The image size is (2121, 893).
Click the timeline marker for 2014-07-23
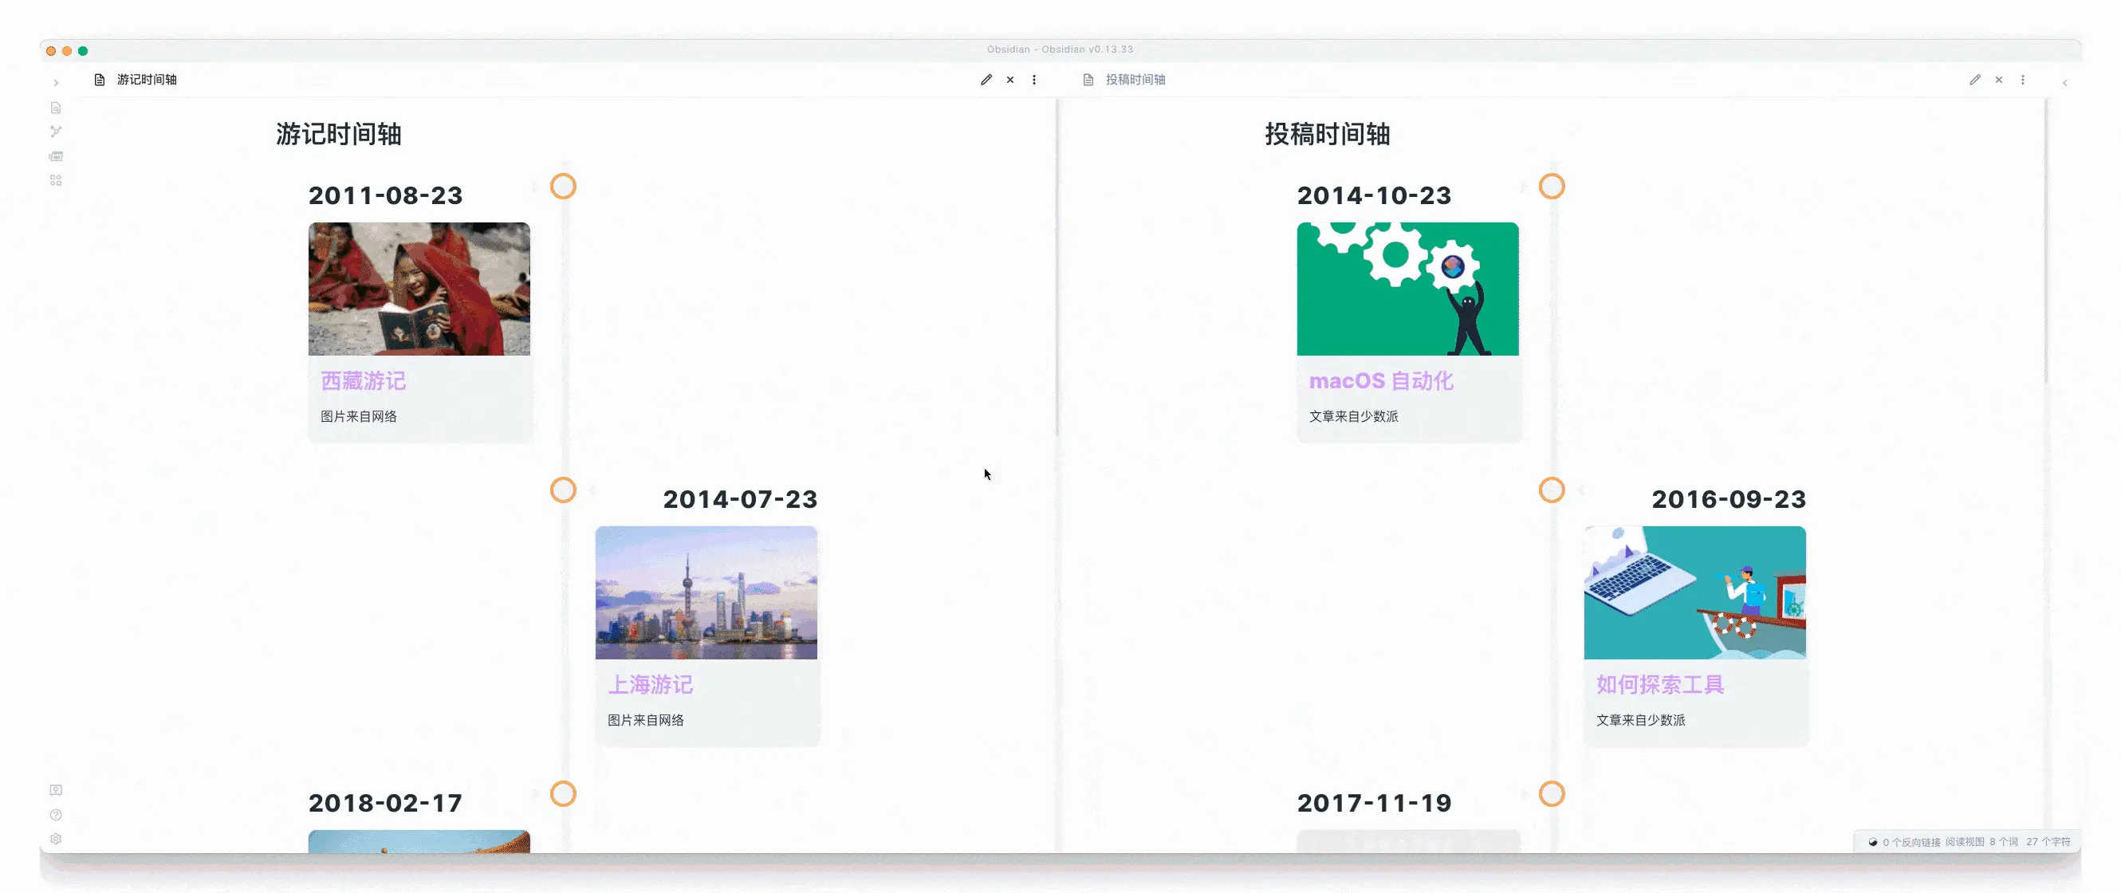tap(563, 490)
